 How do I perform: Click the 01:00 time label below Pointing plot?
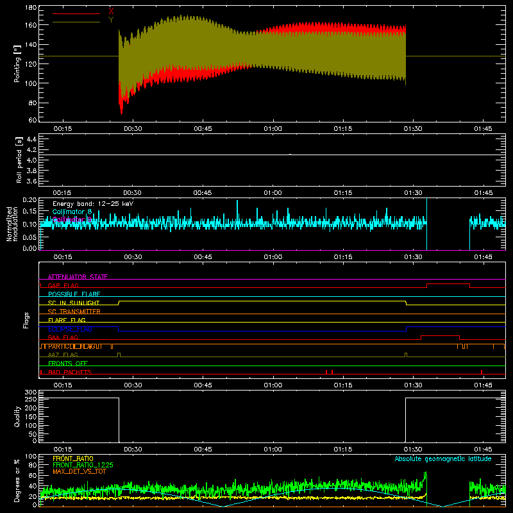tap(273, 129)
